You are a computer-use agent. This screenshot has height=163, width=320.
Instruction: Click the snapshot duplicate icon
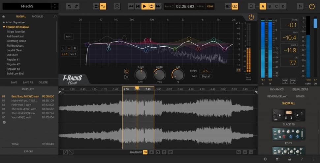158,152
